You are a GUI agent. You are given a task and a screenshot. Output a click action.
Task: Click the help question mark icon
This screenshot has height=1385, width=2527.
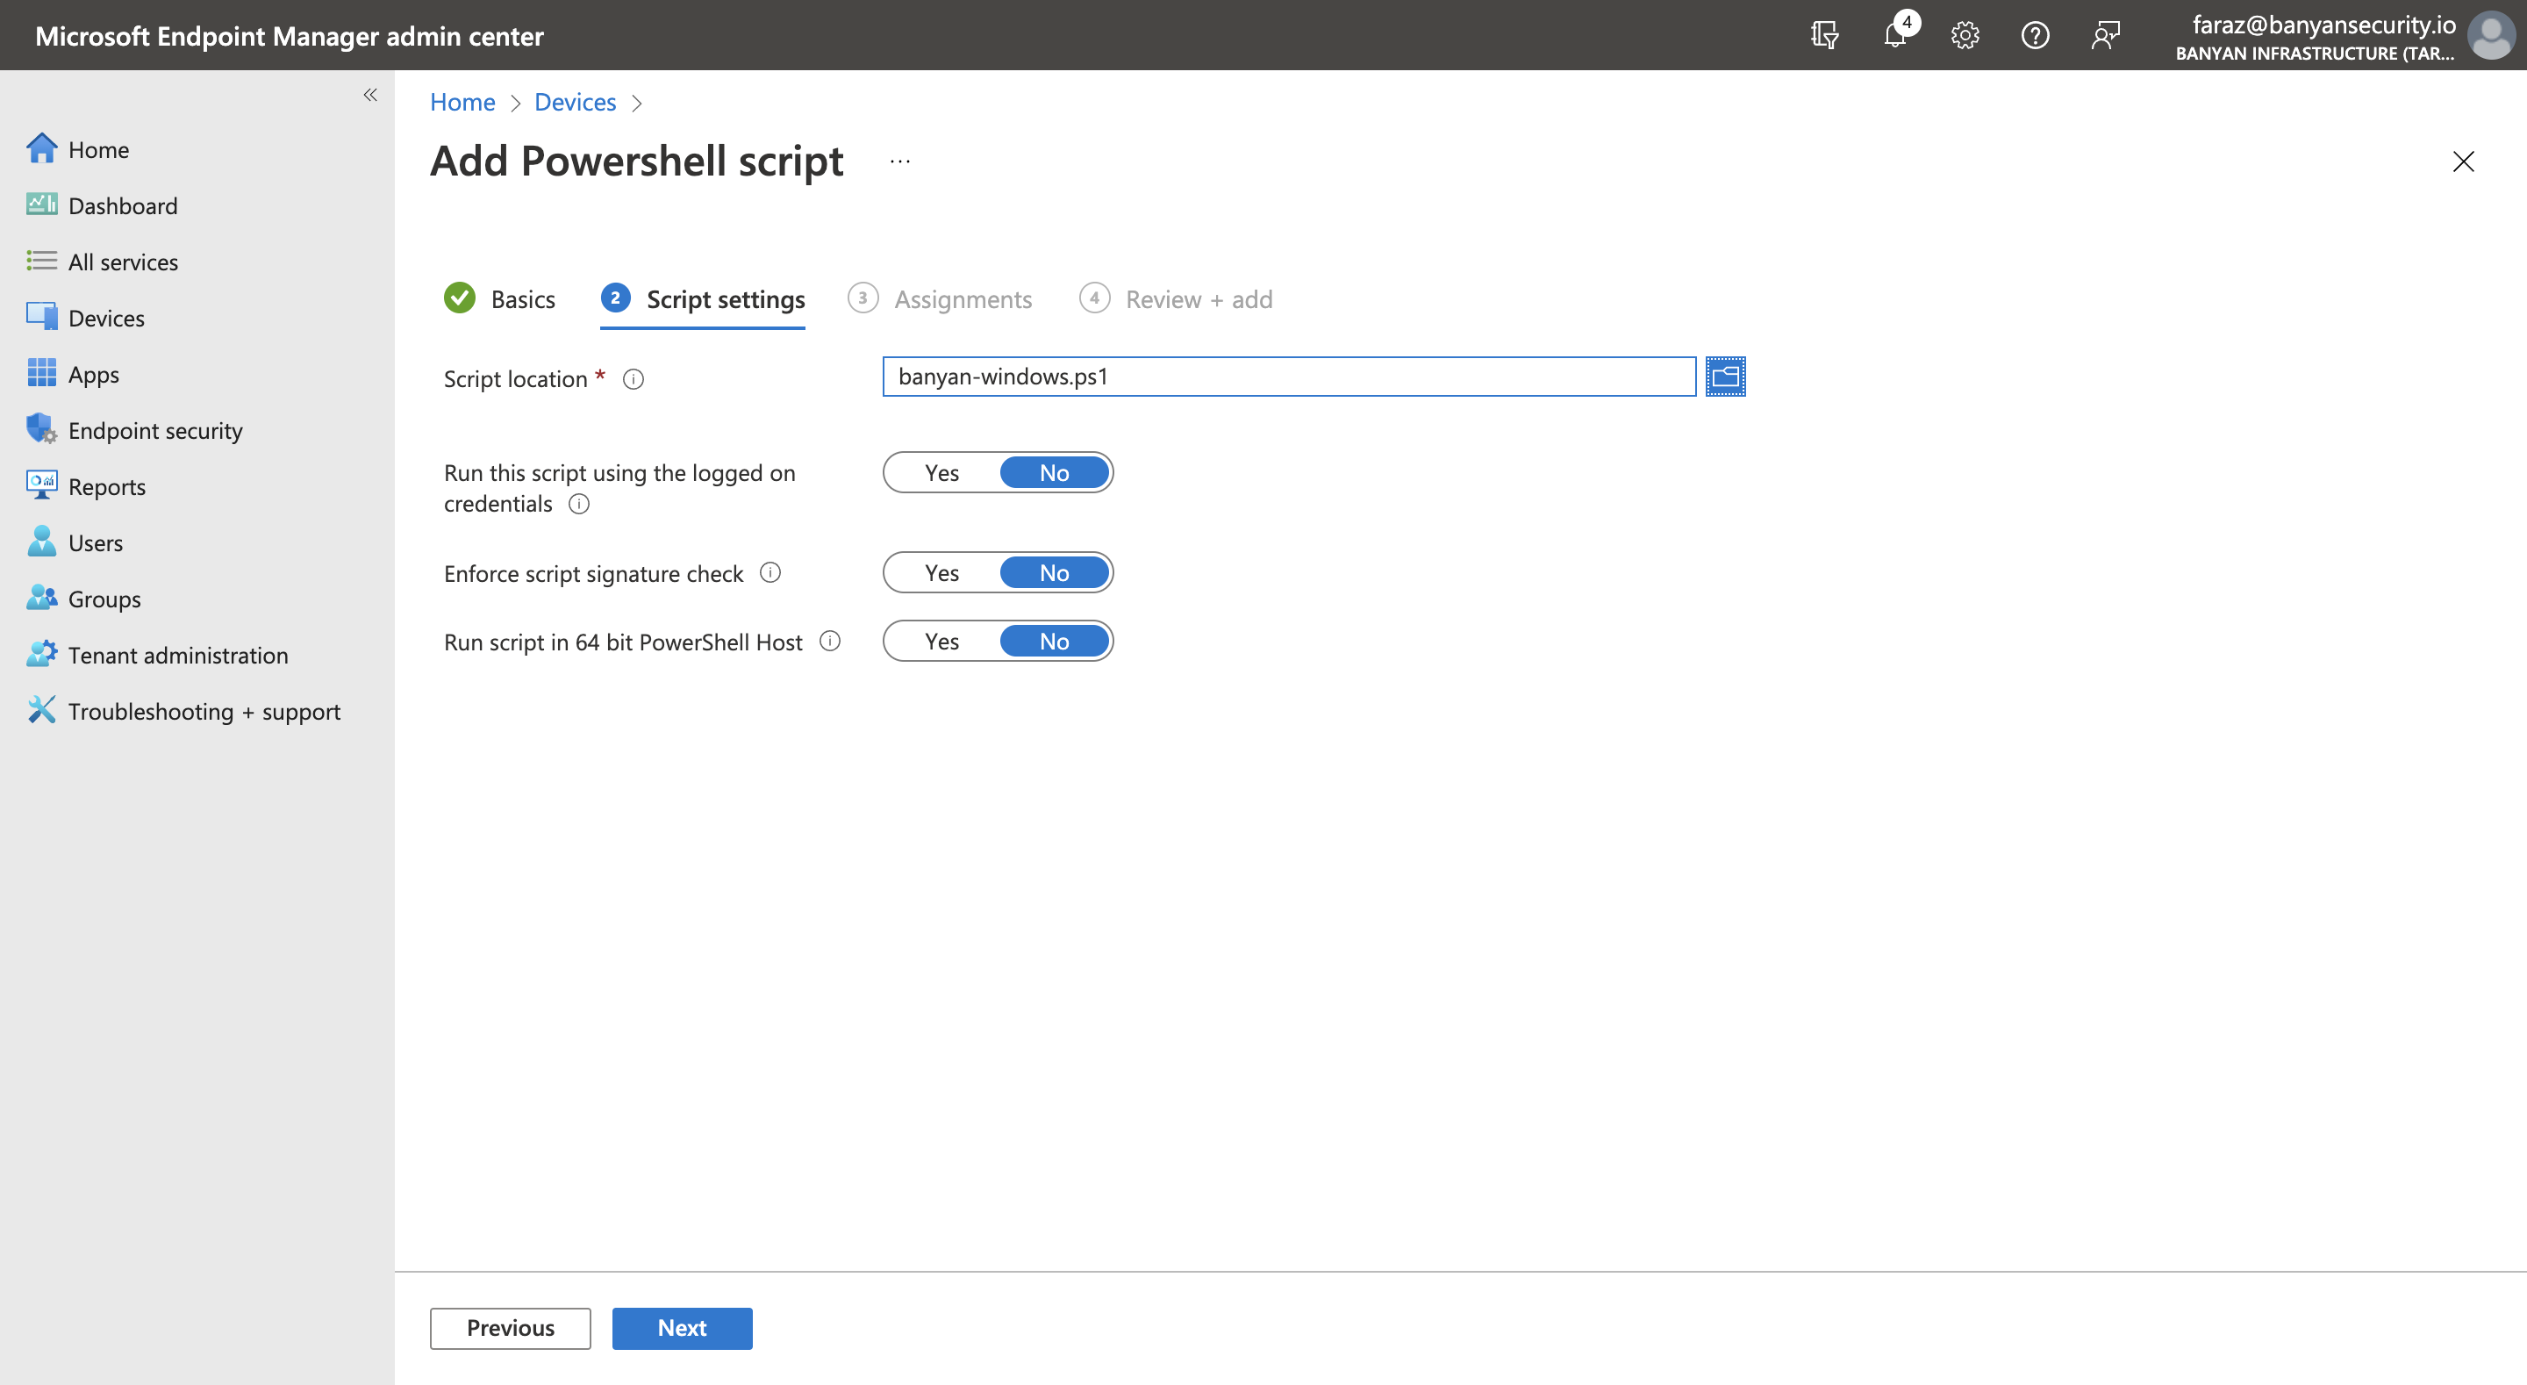[2035, 35]
